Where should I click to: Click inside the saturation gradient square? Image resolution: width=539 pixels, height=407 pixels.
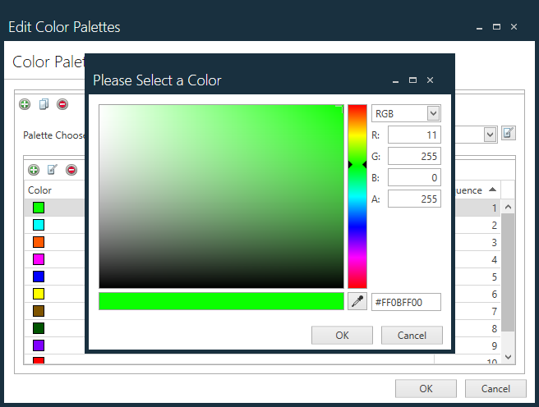[x=220, y=196]
